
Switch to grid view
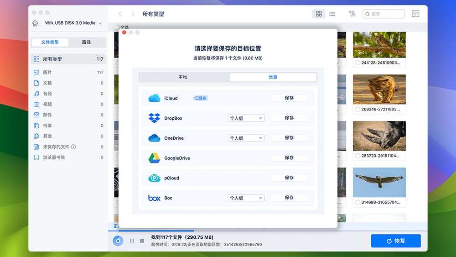[x=319, y=14]
